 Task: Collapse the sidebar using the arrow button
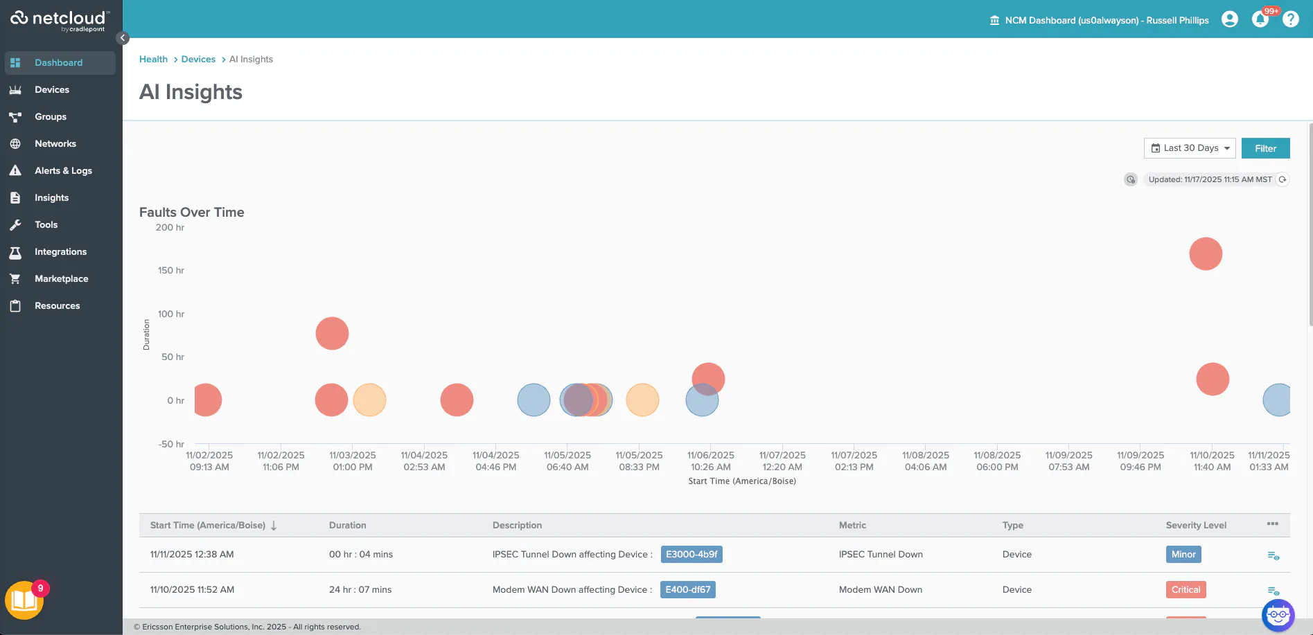(123, 38)
